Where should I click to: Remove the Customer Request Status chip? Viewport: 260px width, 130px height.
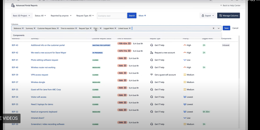[x=58, y=28]
